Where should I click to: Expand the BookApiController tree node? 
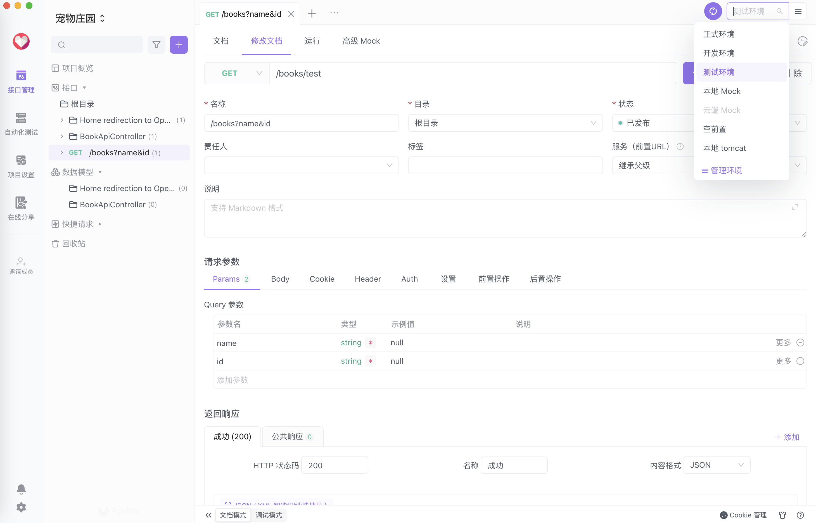[61, 136]
